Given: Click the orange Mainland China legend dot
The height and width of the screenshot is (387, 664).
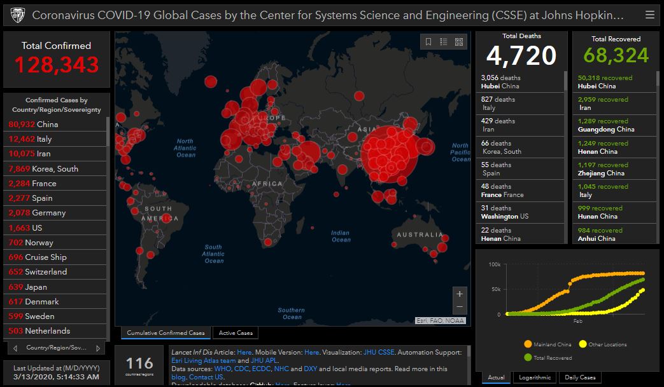Looking at the screenshot, I should coord(528,344).
